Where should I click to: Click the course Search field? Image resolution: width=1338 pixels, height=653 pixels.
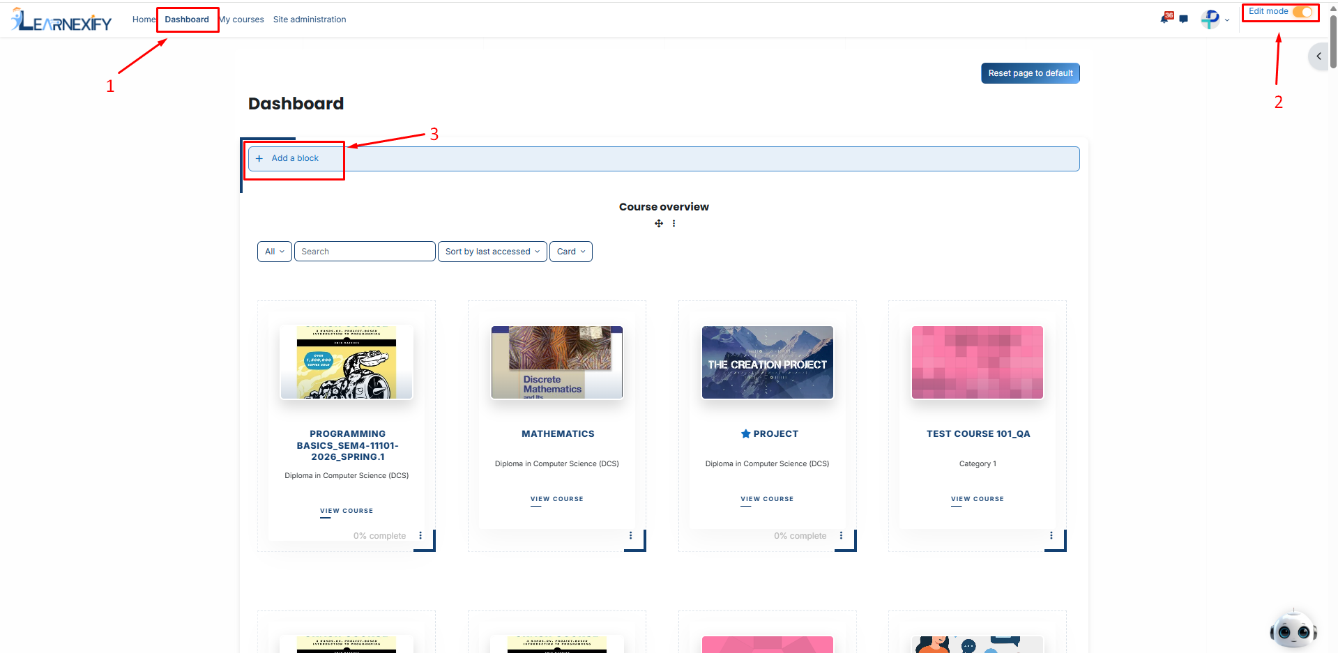click(x=365, y=252)
